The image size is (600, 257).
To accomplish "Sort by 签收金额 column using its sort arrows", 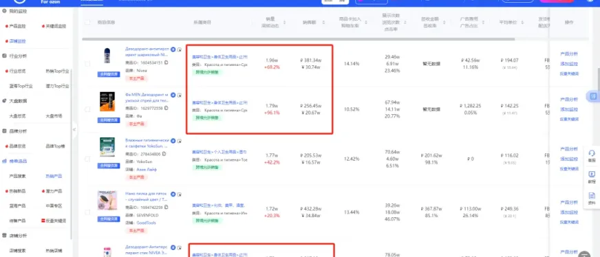I will [444, 23].
